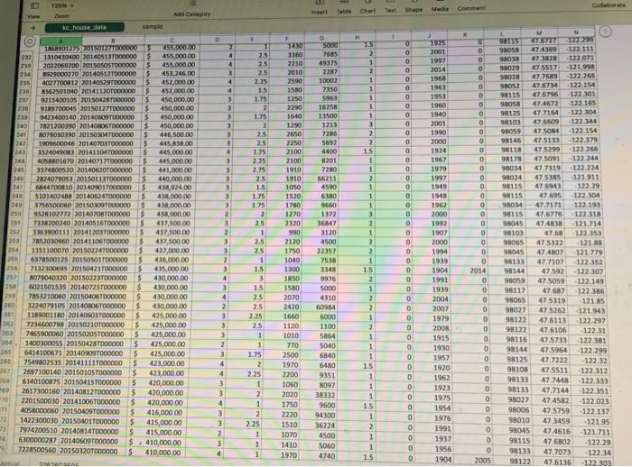Image resolution: width=632 pixels, height=467 pixels.
Task: Select column J header
Action: (x=429, y=35)
